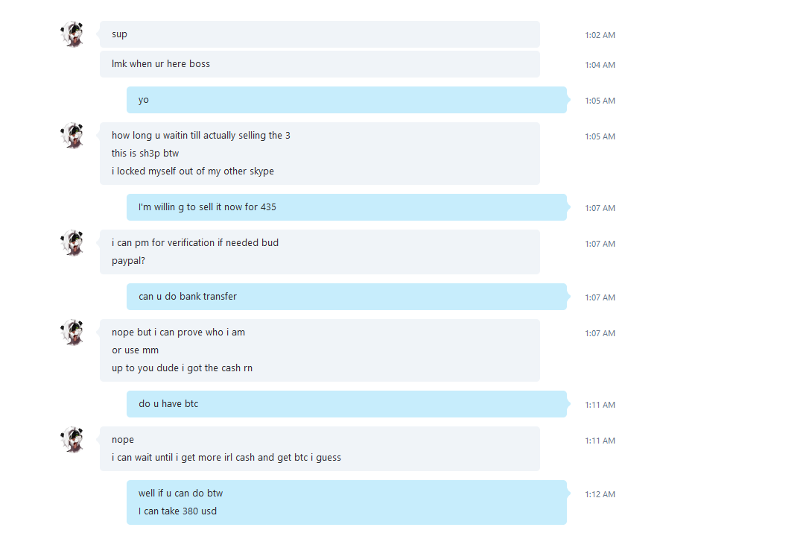Select the 1:12 AM timestamp

(600, 494)
